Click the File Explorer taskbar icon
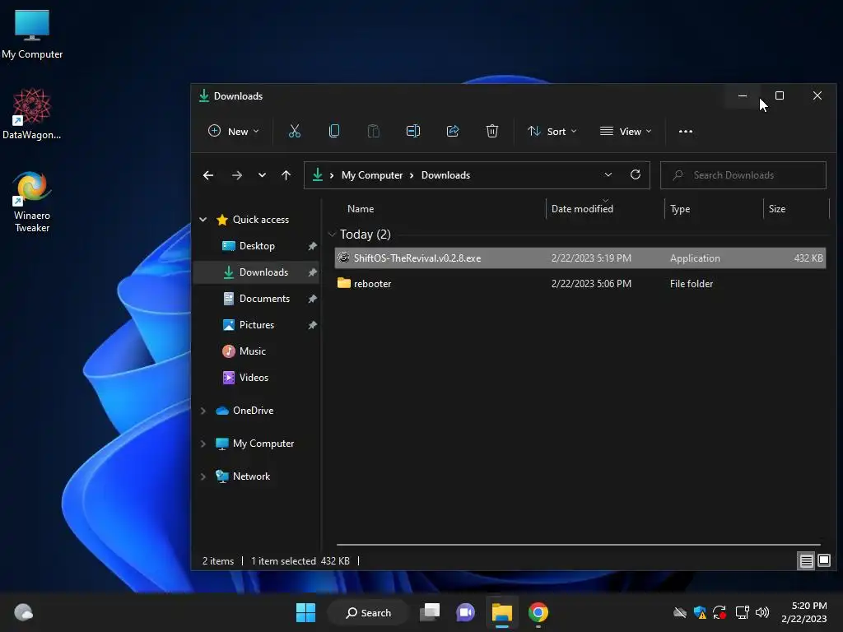 click(x=501, y=612)
